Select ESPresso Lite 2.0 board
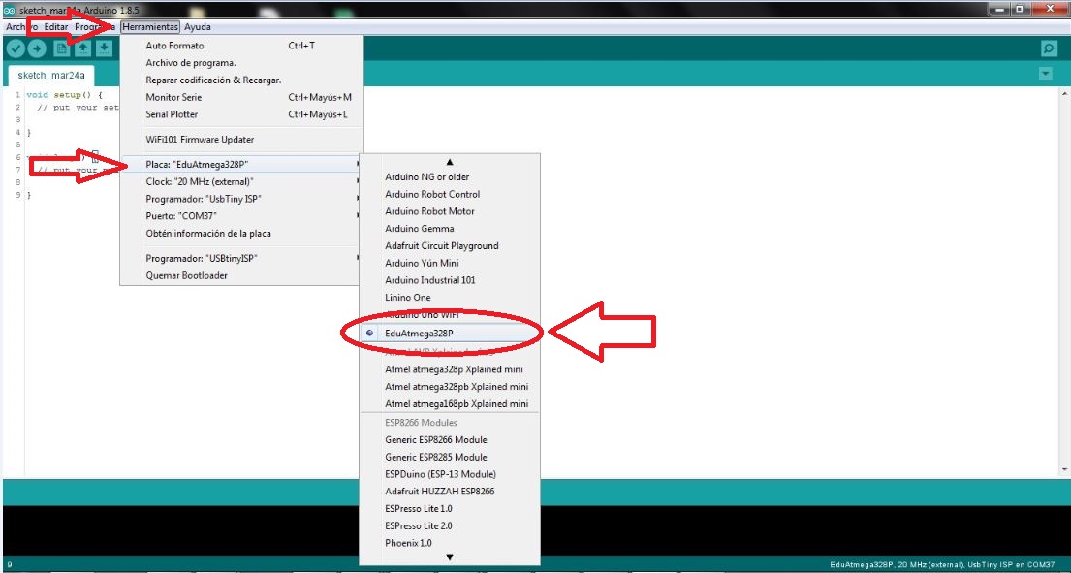 (450, 525)
